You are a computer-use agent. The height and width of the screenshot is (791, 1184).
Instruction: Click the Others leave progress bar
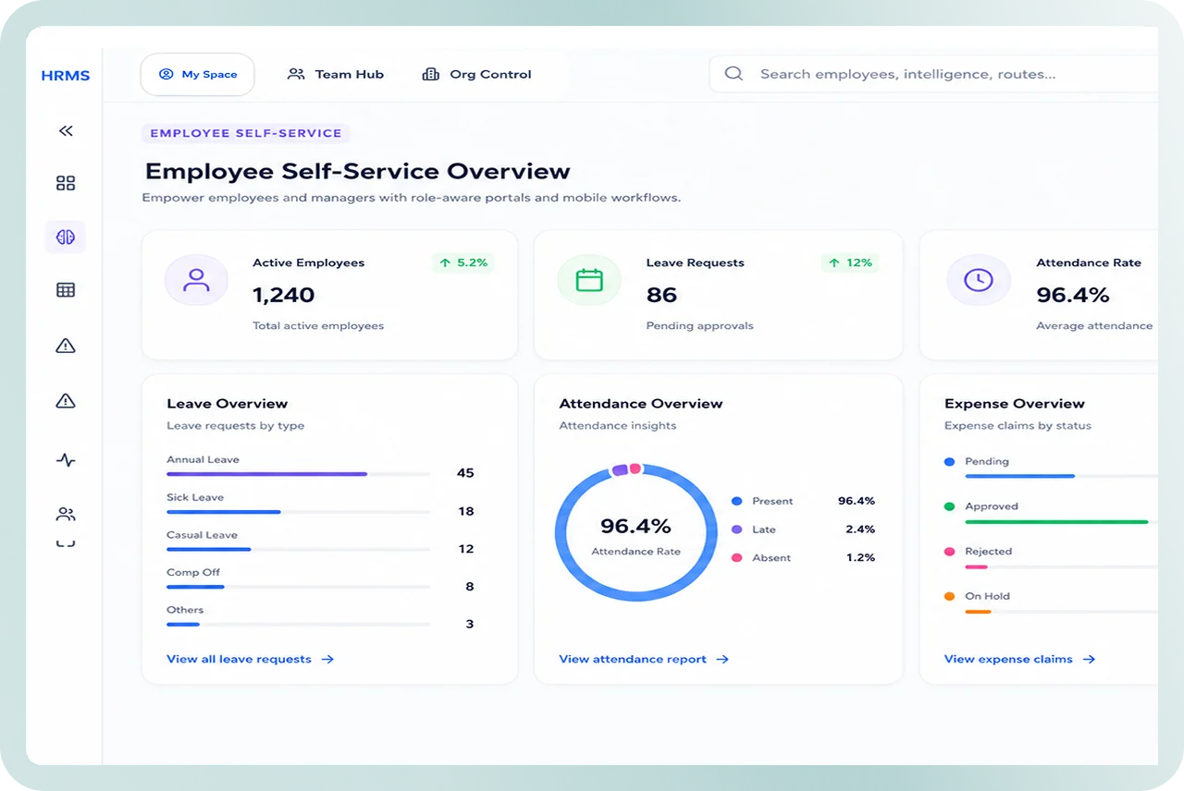[298, 625]
